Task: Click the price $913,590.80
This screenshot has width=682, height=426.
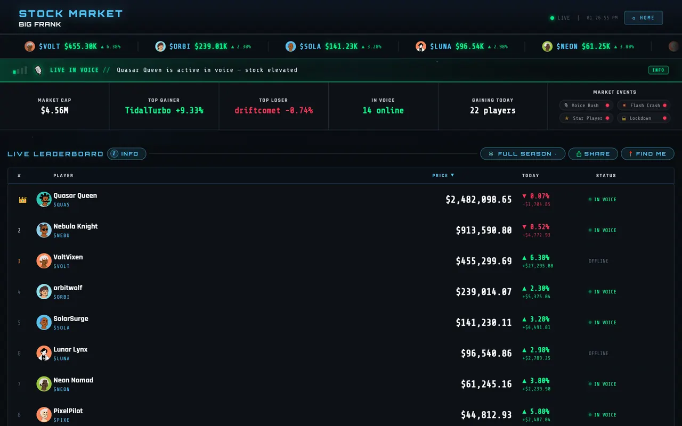Action: [484, 231]
